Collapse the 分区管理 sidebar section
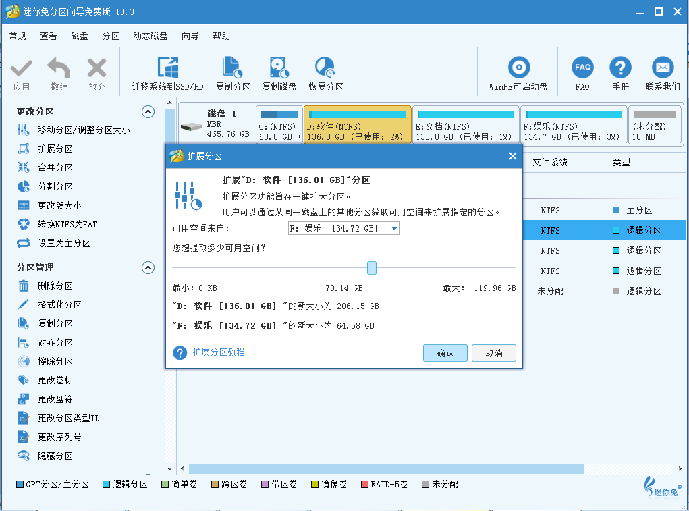Viewport: 689px width, 511px height. point(148,267)
